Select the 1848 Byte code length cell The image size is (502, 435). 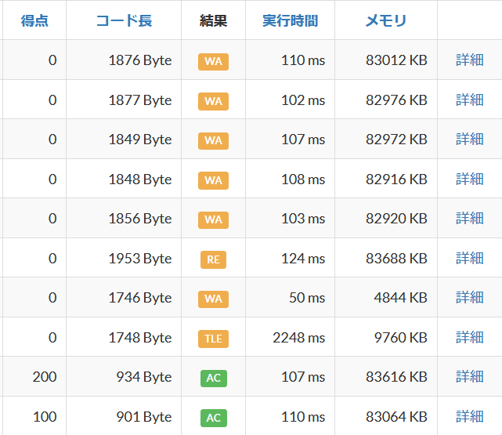124,179
